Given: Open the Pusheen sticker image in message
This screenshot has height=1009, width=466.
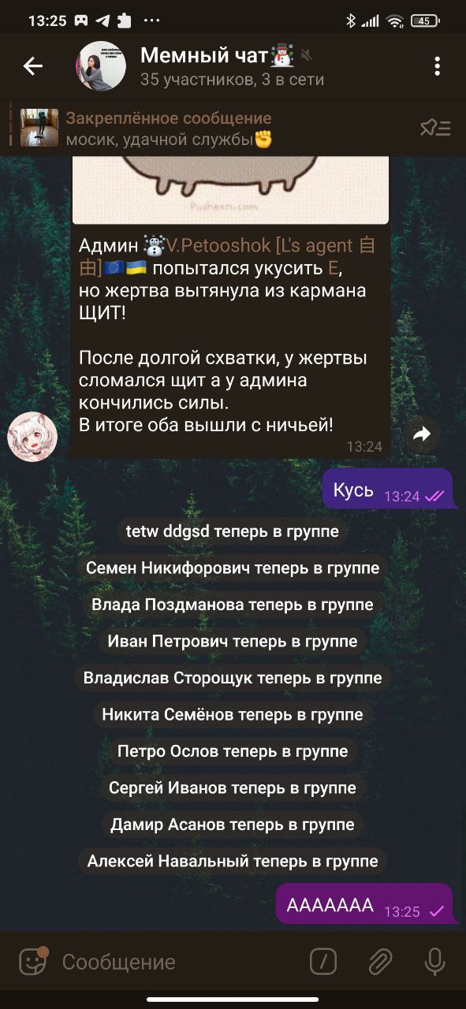Looking at the screenshot, I should 231,189.
